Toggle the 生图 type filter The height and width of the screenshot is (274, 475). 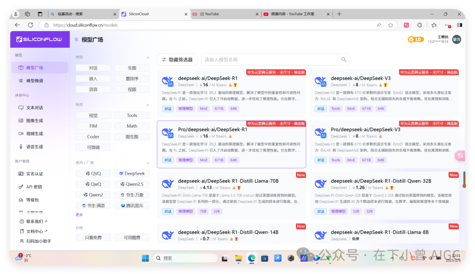pos(132,68)
